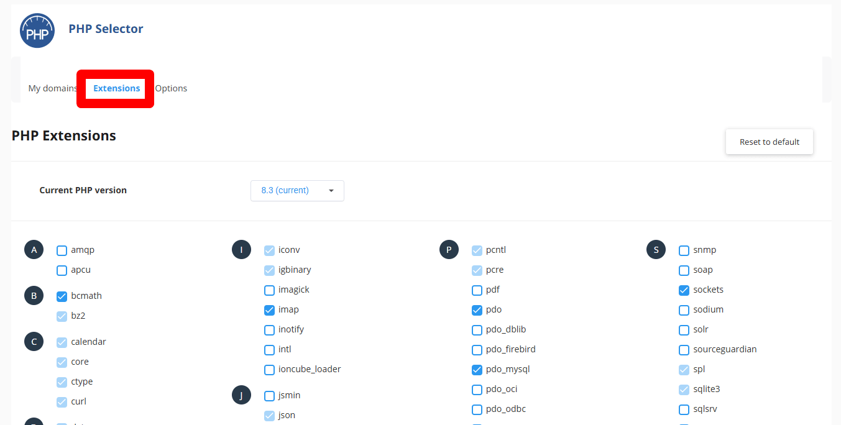841x425 pixels.
Task: Enable the inotify extension
Action: [269, 331]
